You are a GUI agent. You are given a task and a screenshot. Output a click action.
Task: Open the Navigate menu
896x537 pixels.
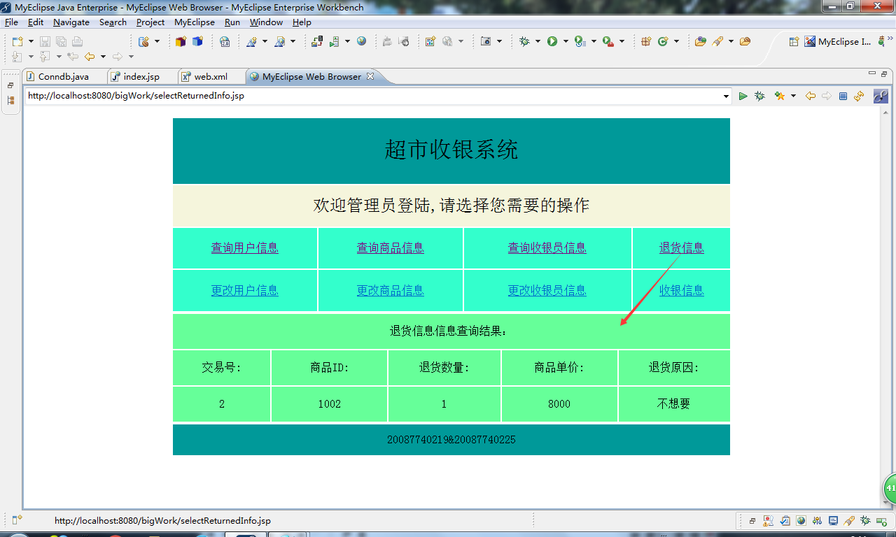point(71,22)
